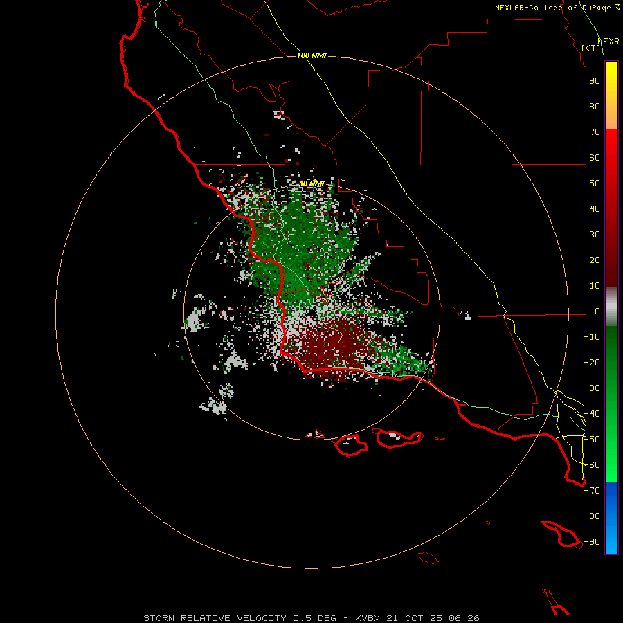Click the 06:26 timestamp
The width and height of the screenshot is (623, 623).
click(464, 618)
